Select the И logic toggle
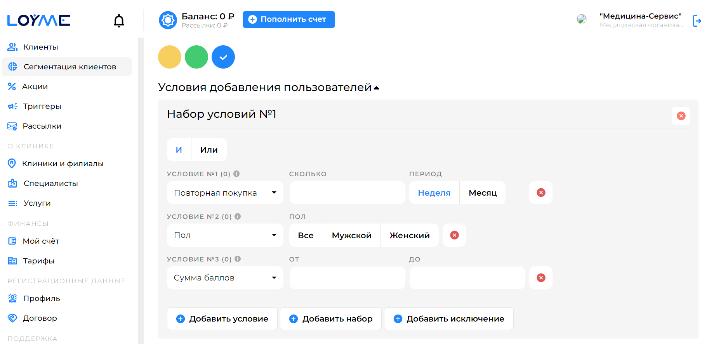Image resolution: width=709 pixels, height=344 pixels. (x=179, y=150)
